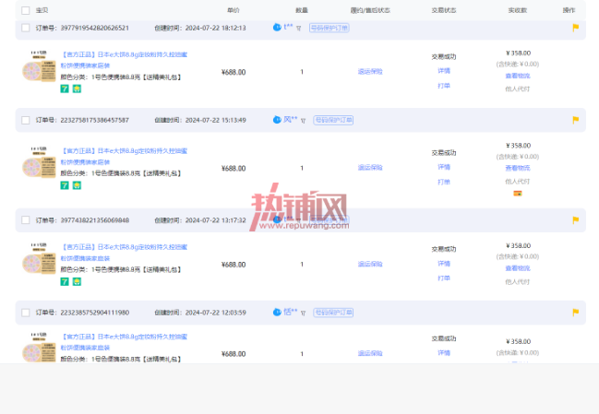This screenshot has height=414, width=599.
Task: Click yellow flag on order 2232385752904111980
Action: click(x=575, y=313)
